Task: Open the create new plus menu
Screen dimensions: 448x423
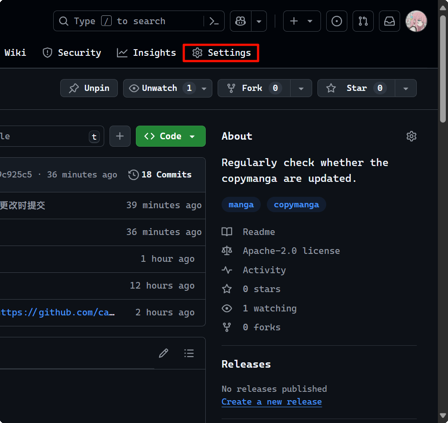Action: pyautogui.click(x=302, y=21)
